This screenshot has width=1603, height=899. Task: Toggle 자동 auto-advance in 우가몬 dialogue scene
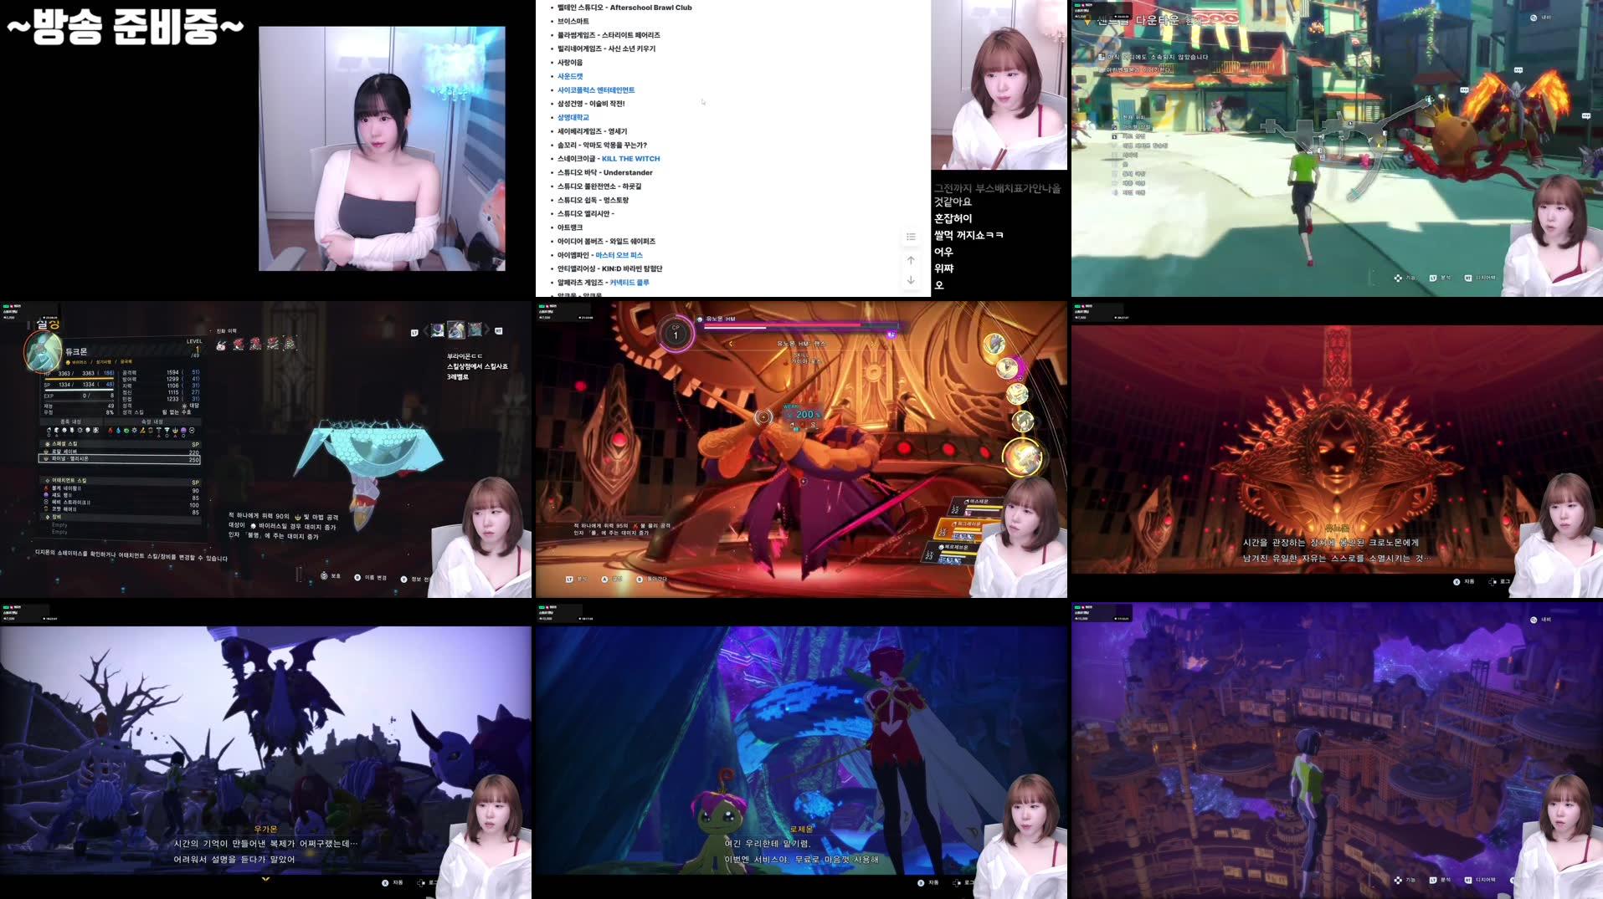393,882
